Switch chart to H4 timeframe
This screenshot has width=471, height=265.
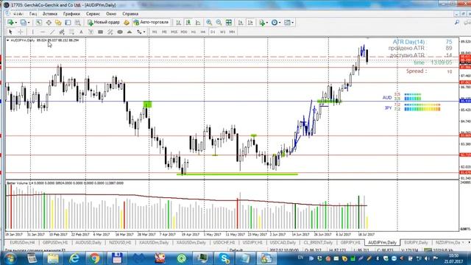203,32
